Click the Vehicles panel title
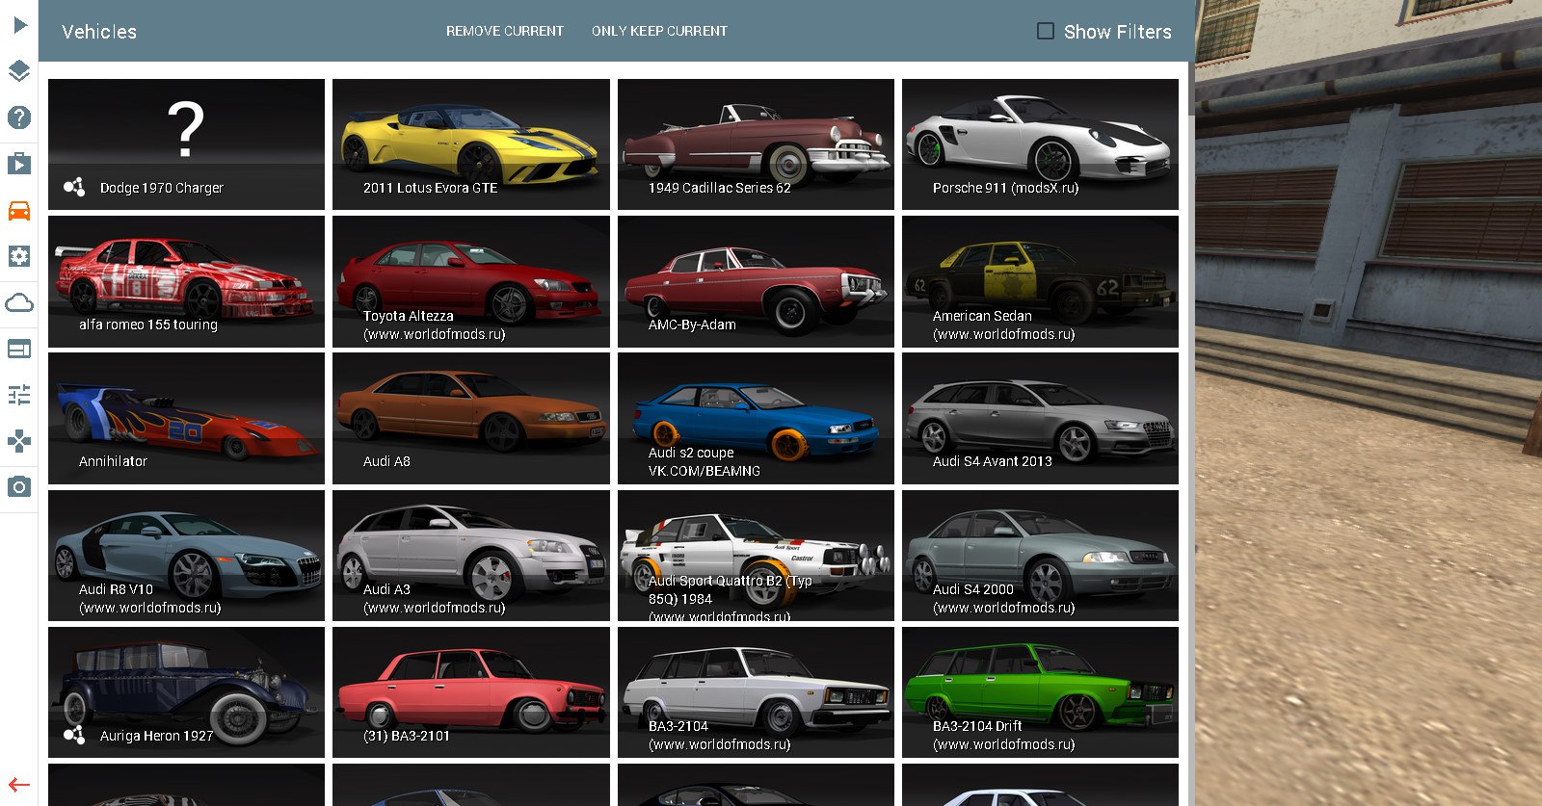 (x=99, y=32)
